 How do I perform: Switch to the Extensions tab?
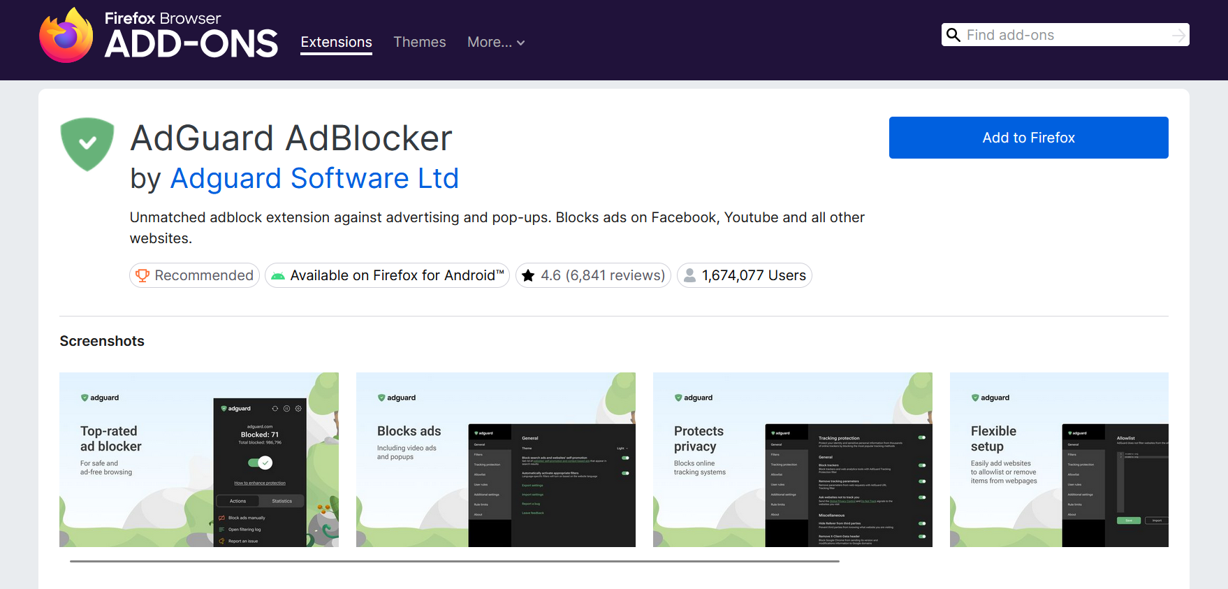(x=336, y=42)
